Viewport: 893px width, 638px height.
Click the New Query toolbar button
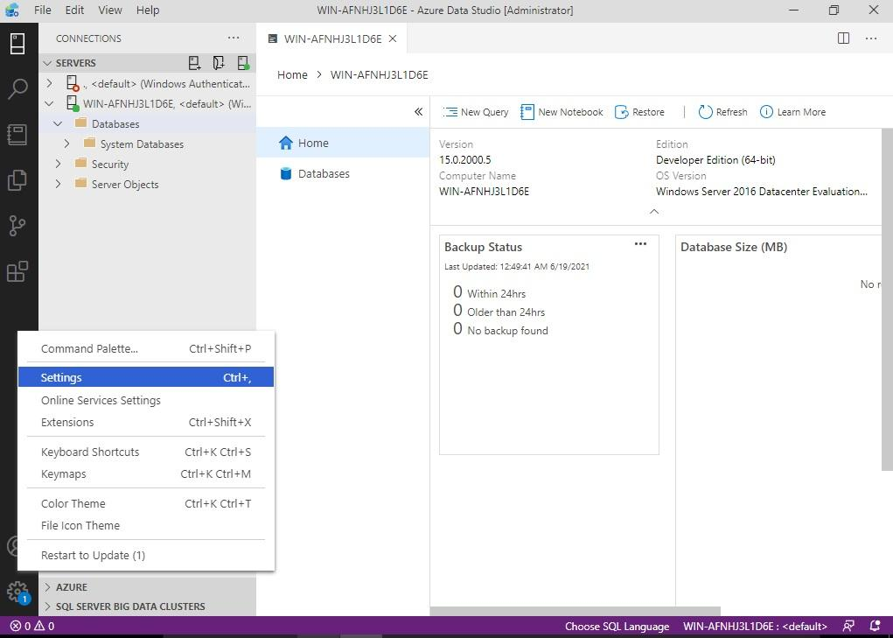[x=476, y=112]
